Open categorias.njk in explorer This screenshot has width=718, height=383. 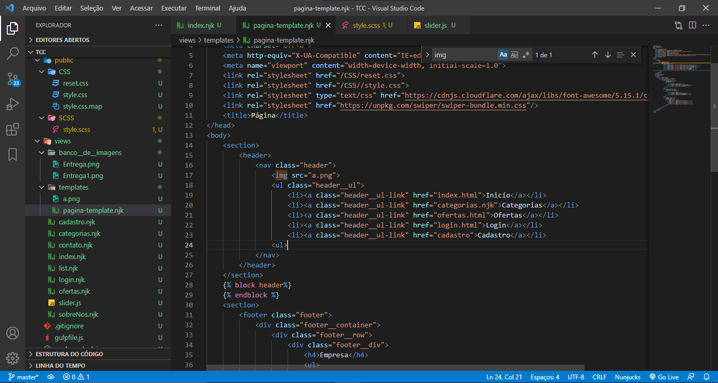coord(98,233)
